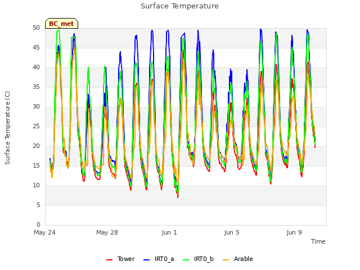
Task: Click the 5 y-axis tick label
Action: pos(38,205)
